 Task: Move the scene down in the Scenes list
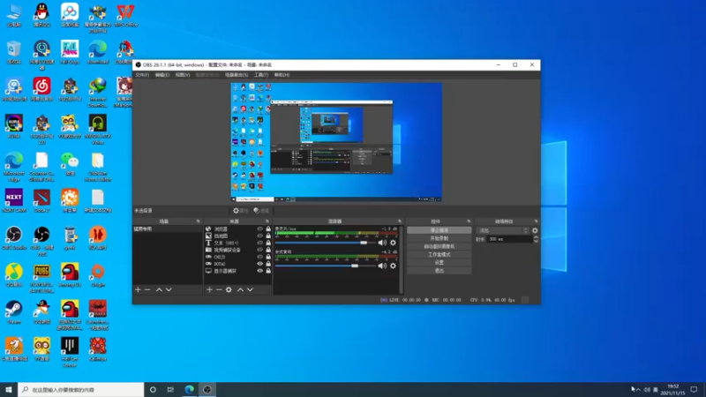tap(169, 290)
